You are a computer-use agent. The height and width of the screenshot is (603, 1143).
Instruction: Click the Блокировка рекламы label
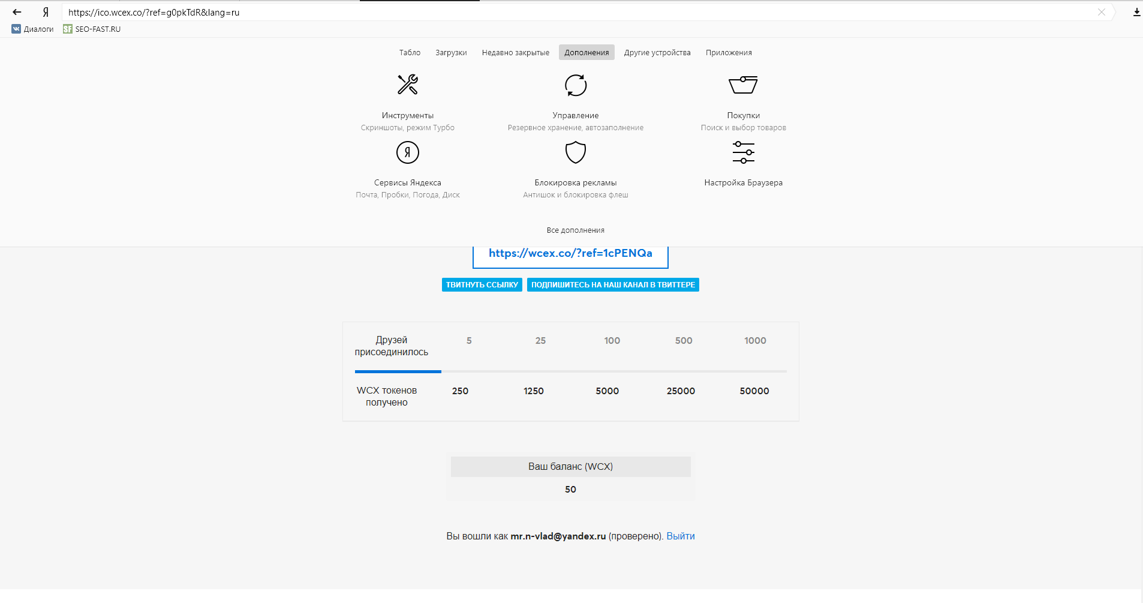[x=576, y=183]
